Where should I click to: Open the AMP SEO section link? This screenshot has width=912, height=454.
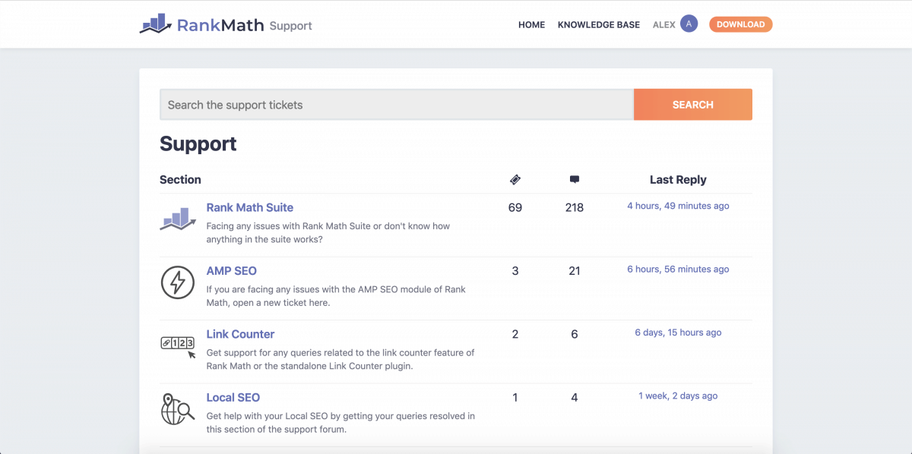point(231,271)
